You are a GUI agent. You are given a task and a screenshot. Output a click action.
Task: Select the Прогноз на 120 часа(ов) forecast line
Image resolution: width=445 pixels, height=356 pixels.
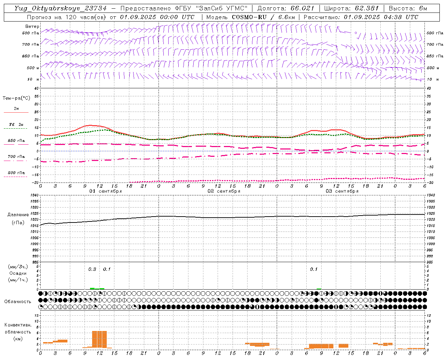(111, 17)
